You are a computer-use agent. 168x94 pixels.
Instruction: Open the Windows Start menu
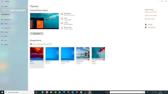click(2, 92)
